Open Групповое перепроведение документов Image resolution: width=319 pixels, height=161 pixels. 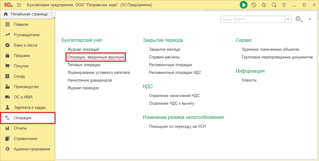point(277,57)
